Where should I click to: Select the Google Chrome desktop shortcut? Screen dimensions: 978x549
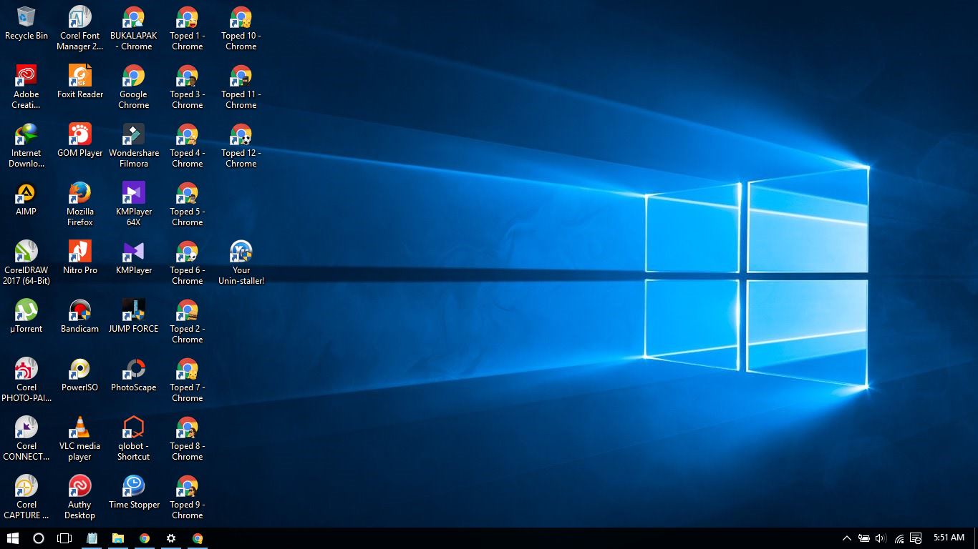click(x=133, y=87)
